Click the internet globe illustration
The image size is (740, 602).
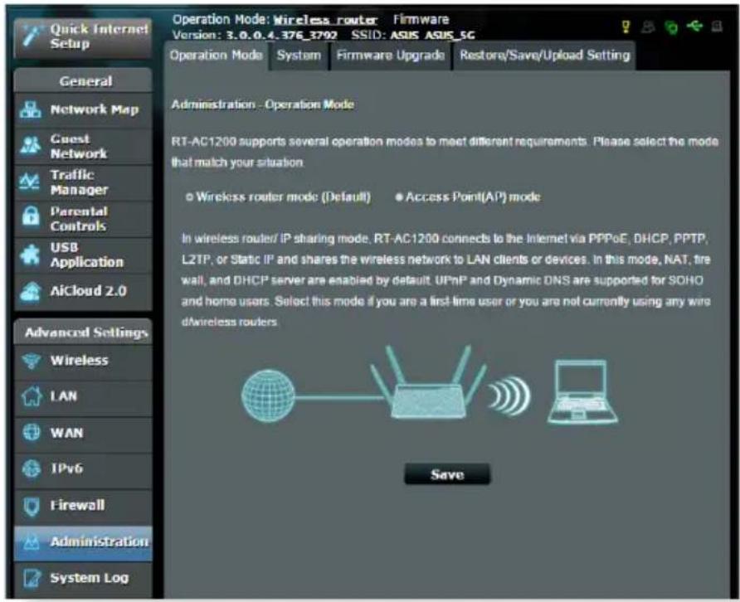pos(269,396)
